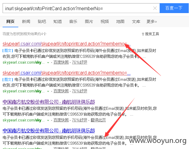Viewport: 189px width, 149px height.
Task: Click green skypearl.csair.com/sky... URL of first result
Action: (24, 62)
